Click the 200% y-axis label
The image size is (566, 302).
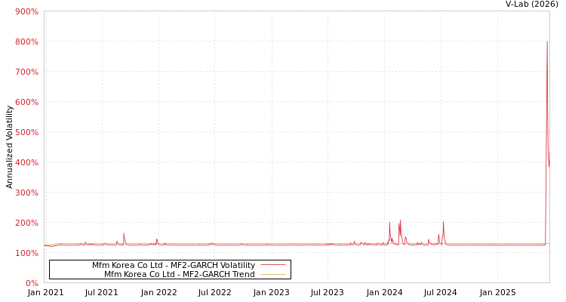26,223
